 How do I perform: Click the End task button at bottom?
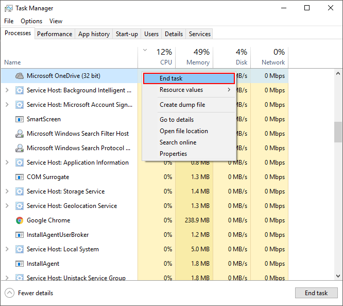[316, 293]
